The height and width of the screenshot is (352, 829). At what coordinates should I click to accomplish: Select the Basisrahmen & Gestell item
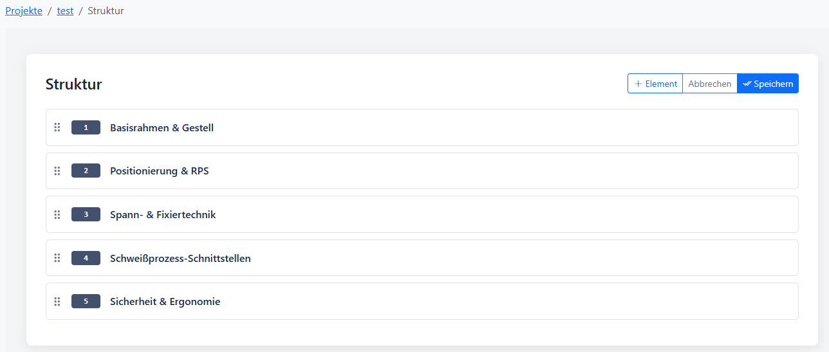162,127
